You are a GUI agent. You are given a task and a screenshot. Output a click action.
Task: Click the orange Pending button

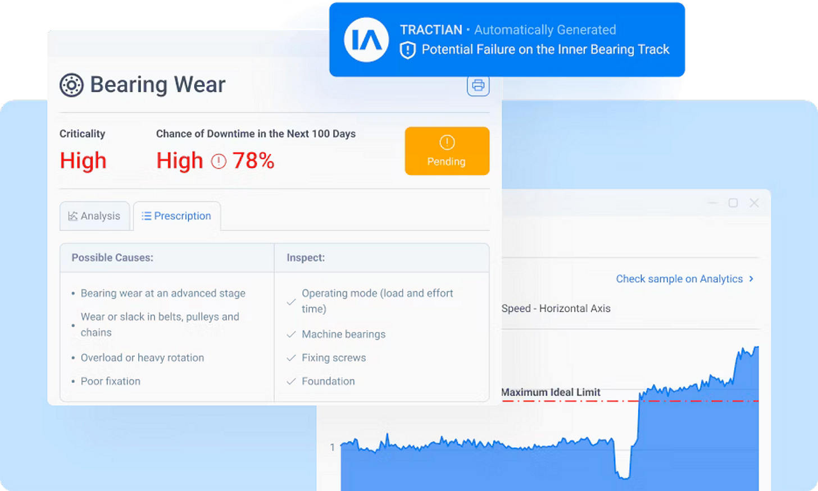point(447,151)
